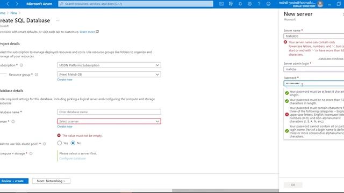Go back with the browser back arrow

8,4
